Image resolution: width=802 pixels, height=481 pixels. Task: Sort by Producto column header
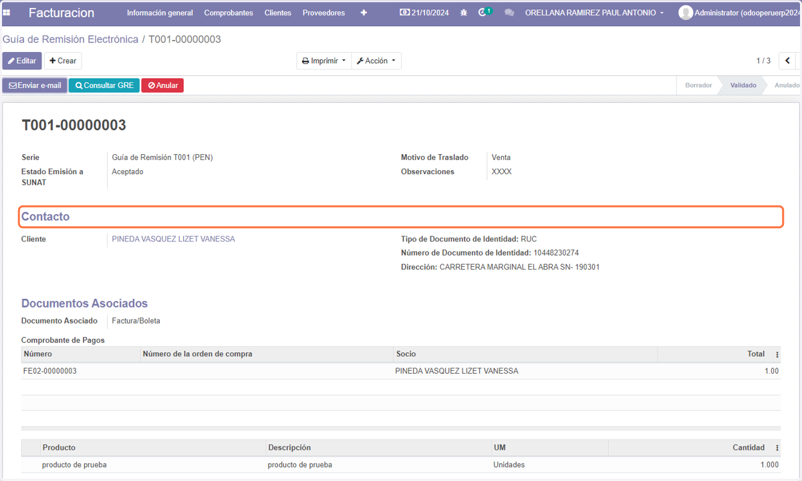click(153, 448)
